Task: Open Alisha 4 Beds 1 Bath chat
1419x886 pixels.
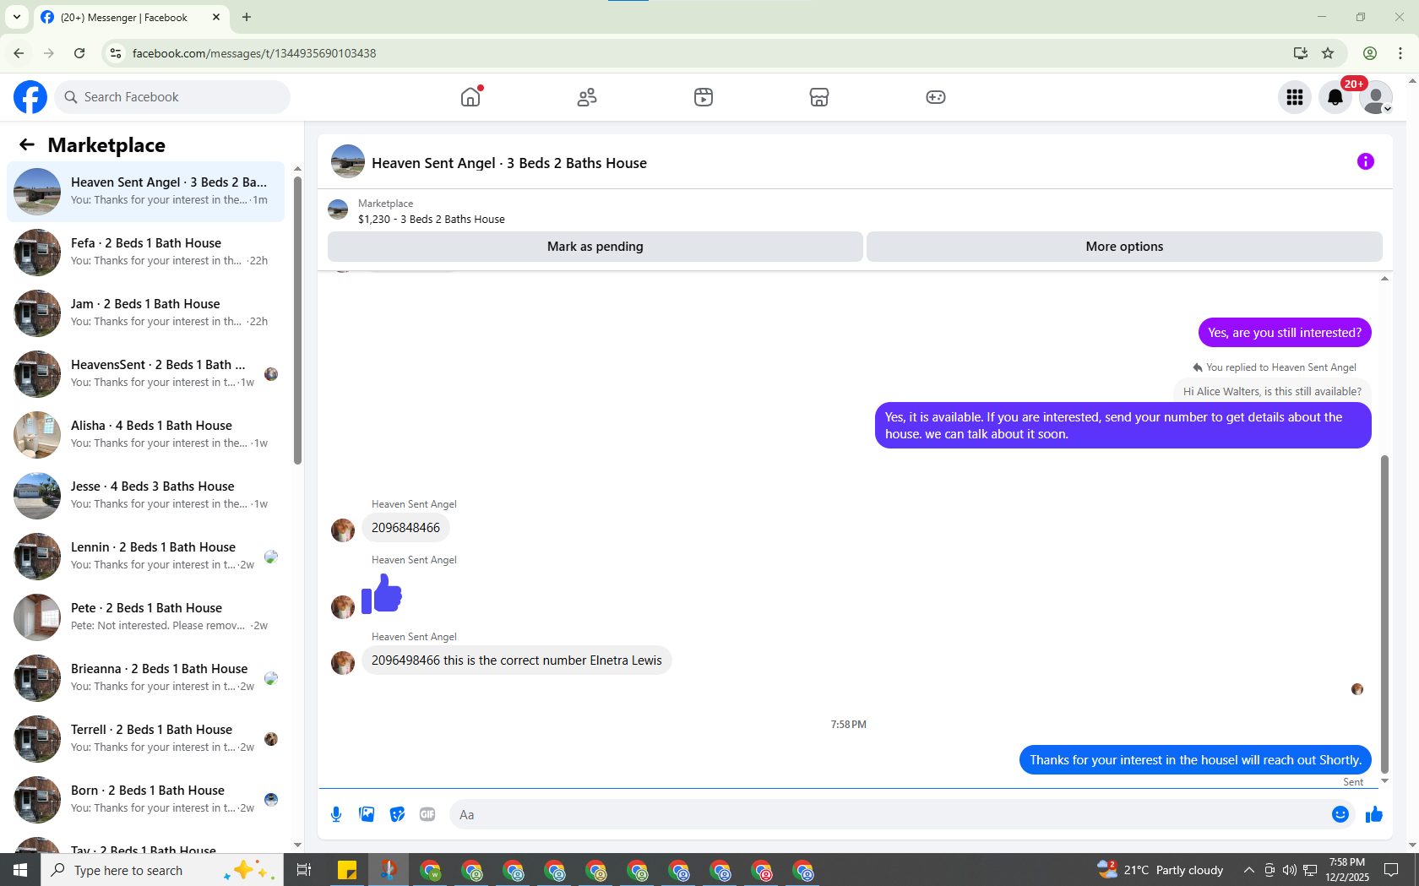Action: pyautogui.click(x=145, y=435)
